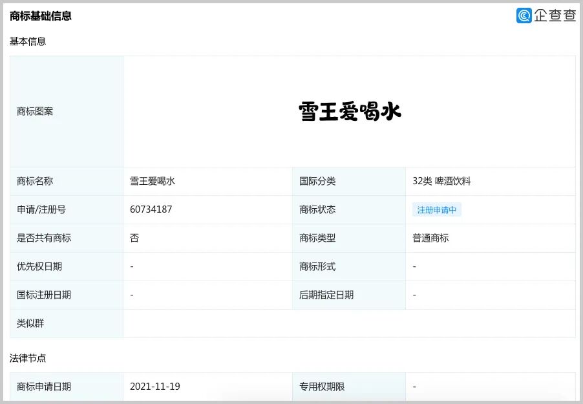583x404 pixels.
Task: Select the value 32类 啤酒饮料
Action: coord(441,181)
